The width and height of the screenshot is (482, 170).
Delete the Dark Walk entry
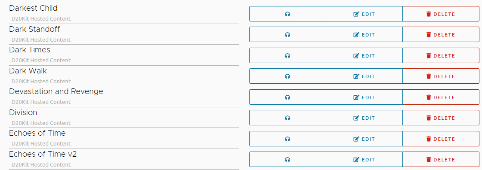441,76
